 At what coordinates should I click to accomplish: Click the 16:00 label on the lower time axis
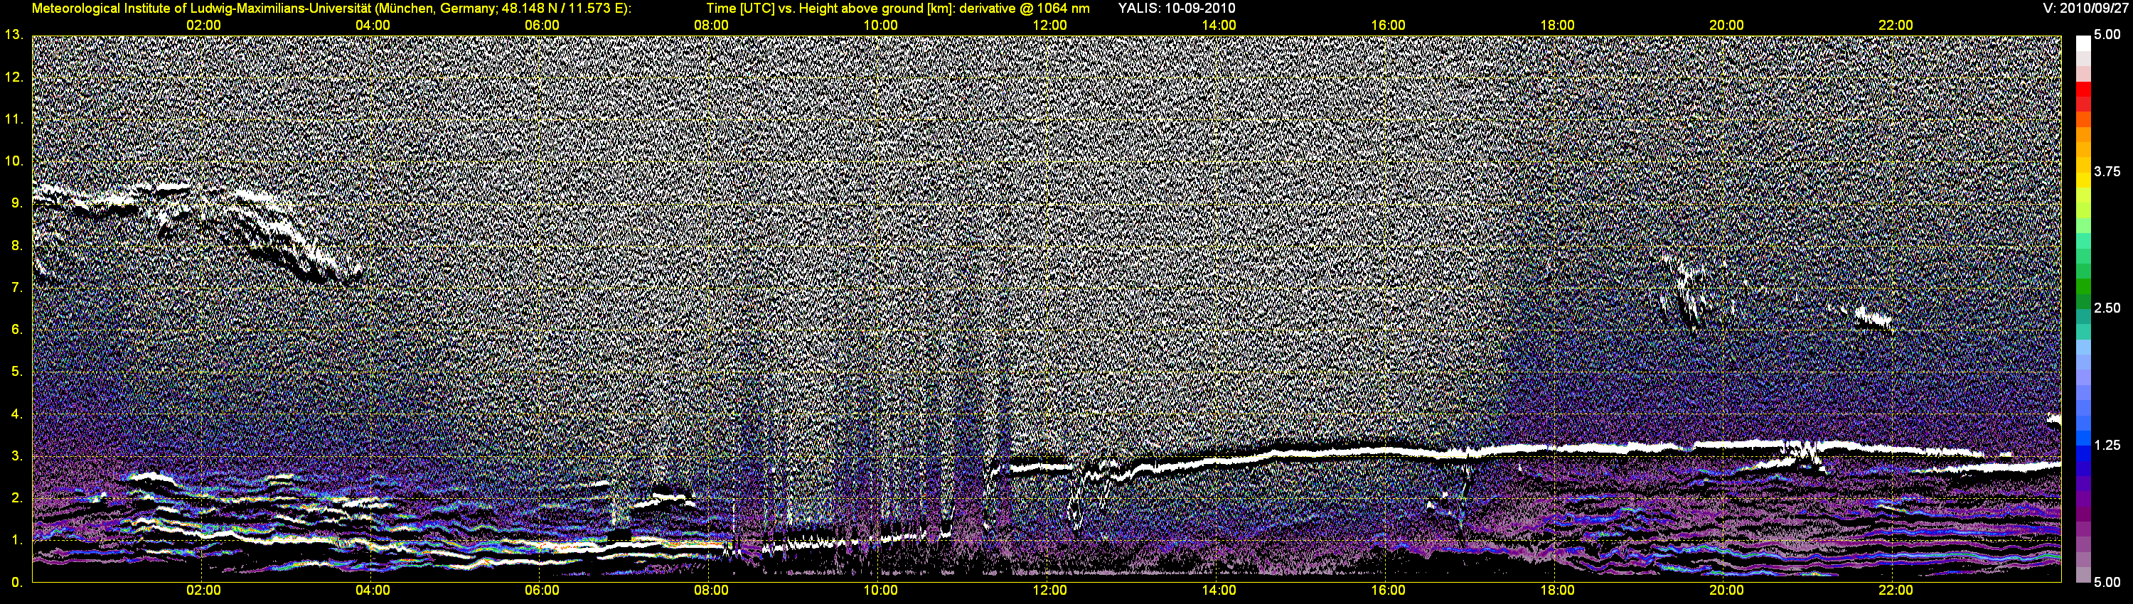(x=1388, y=590)
